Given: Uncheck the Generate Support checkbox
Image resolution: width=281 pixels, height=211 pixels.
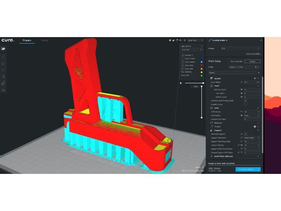Looking at the screenshot, I should 245,134.
